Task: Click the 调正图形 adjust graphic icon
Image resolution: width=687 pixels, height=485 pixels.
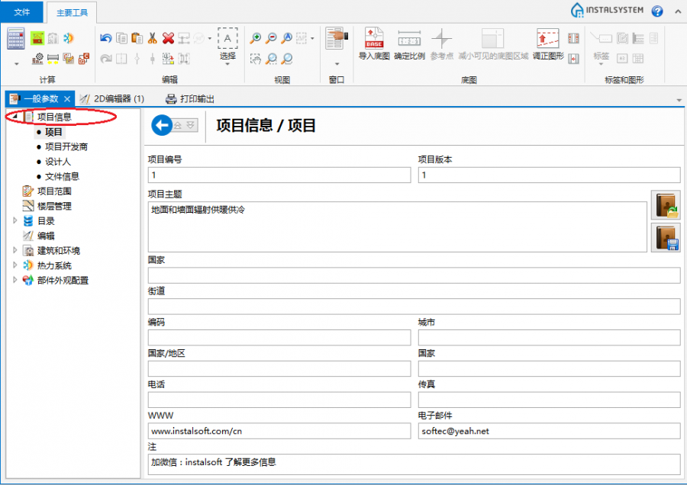Action: (x=547, y=43)
